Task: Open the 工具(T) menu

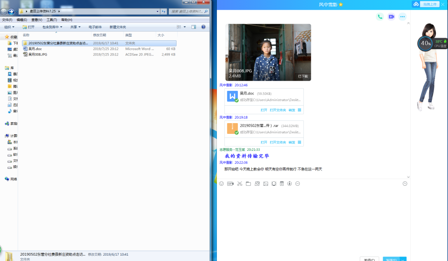Action: [52, 20]
